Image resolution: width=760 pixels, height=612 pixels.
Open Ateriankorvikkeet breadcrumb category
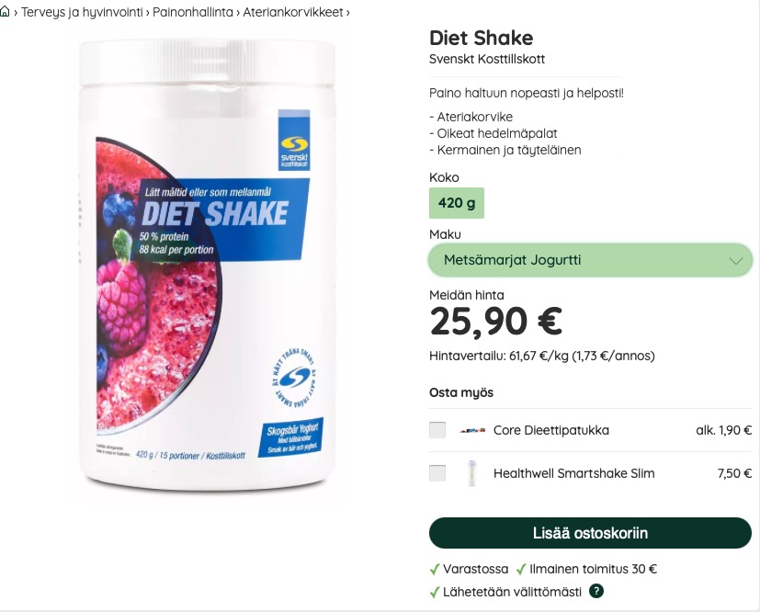coord(293,12)
